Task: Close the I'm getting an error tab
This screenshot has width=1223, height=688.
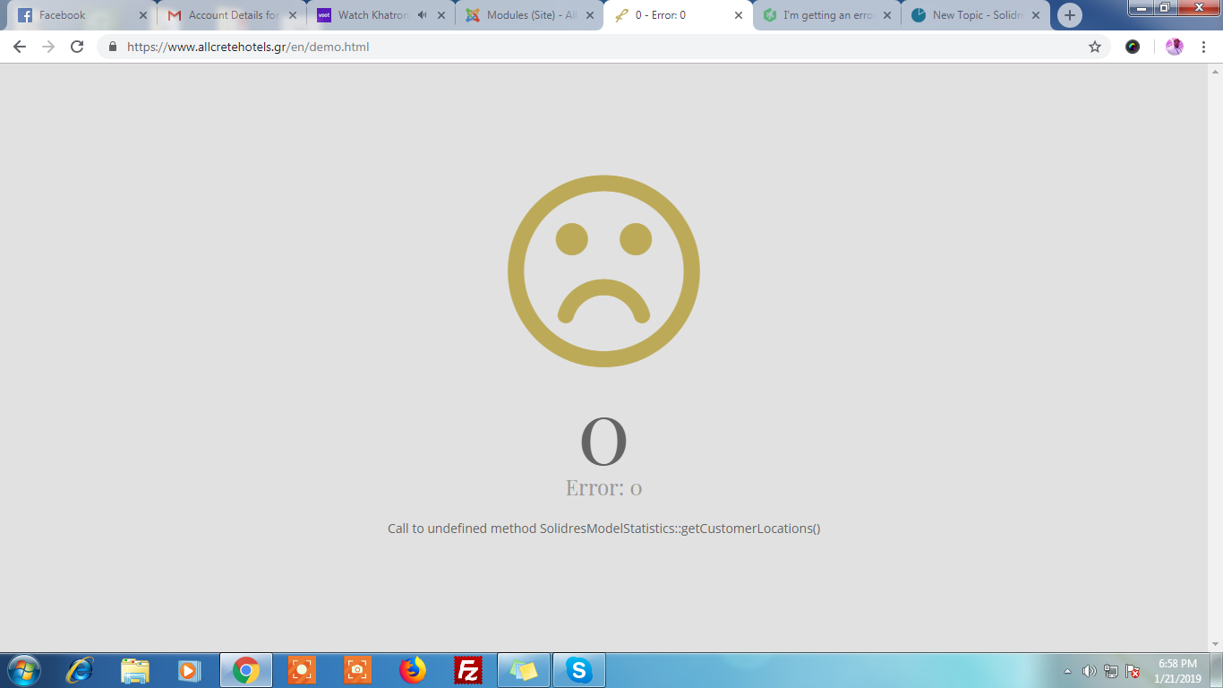Action: [887, 15]
